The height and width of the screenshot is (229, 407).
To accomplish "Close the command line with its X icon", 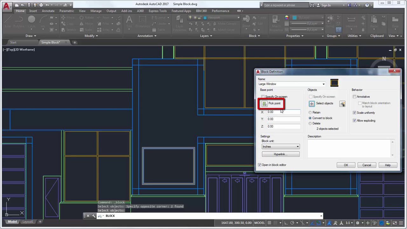I will click(88, 216).
